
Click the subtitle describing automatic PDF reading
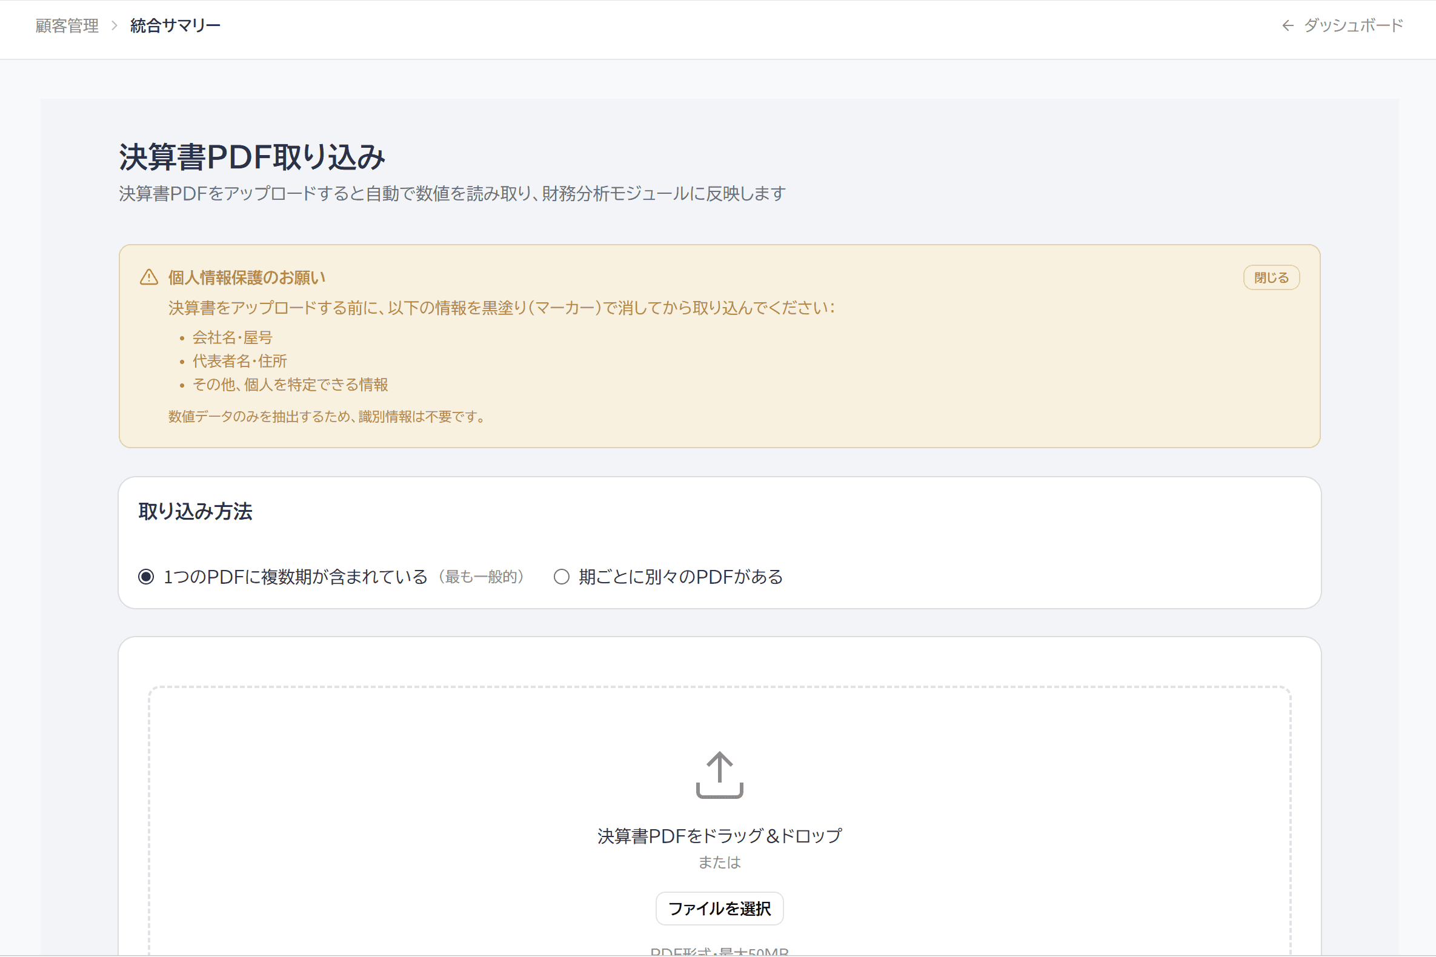453,193
